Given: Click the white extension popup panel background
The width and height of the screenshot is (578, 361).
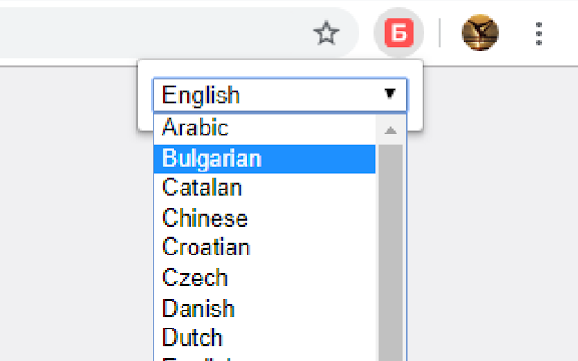Looking at the screenshot, I should 280,69.
